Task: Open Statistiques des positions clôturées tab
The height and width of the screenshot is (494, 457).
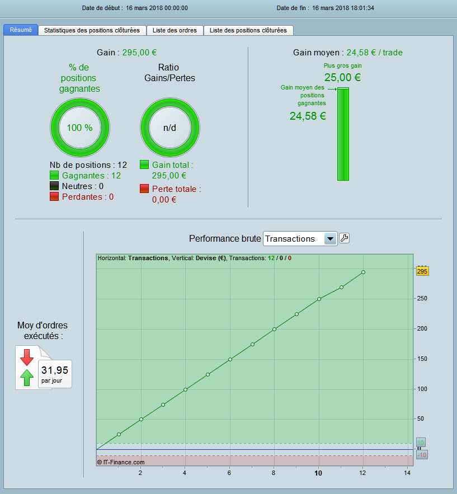Action: [92, 30]
